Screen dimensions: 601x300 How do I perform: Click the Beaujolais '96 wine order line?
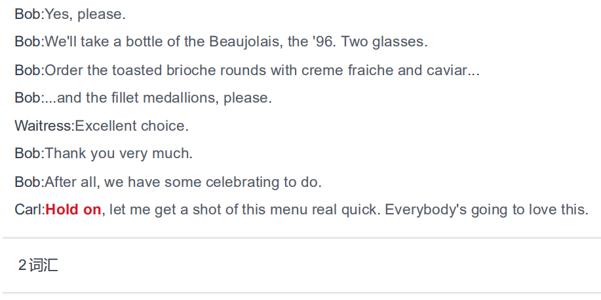[221, 41]
